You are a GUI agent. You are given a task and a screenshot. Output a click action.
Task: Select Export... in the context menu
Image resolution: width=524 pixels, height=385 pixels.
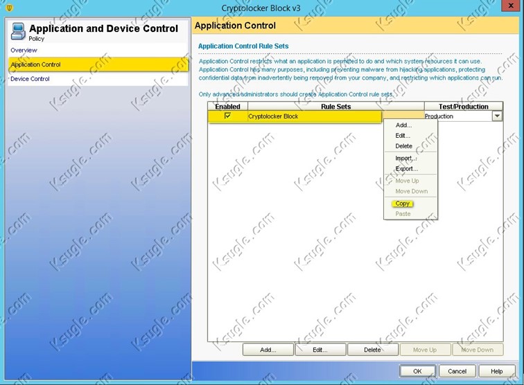click(x=406, y=169)
